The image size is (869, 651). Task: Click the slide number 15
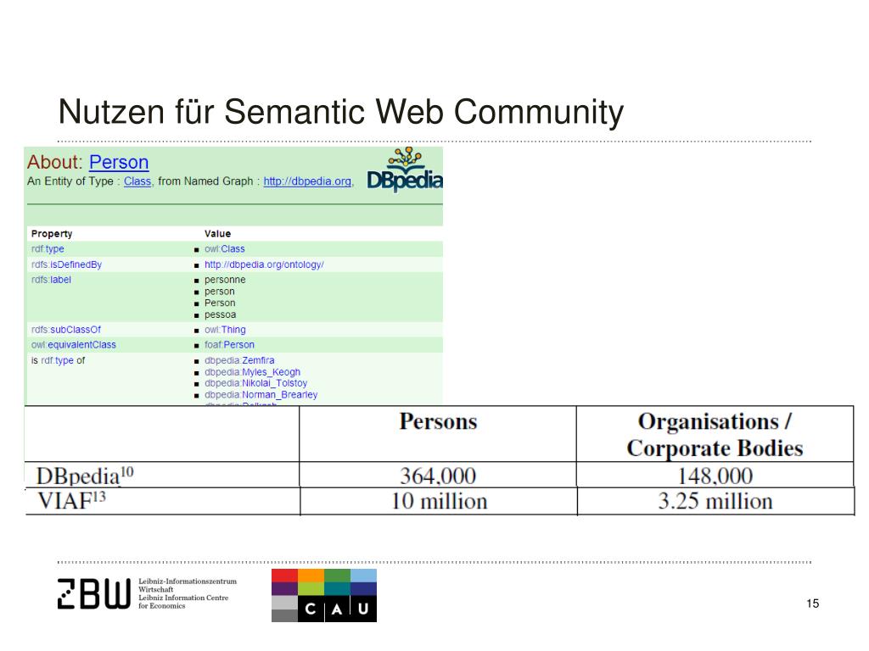click(812, 604)
